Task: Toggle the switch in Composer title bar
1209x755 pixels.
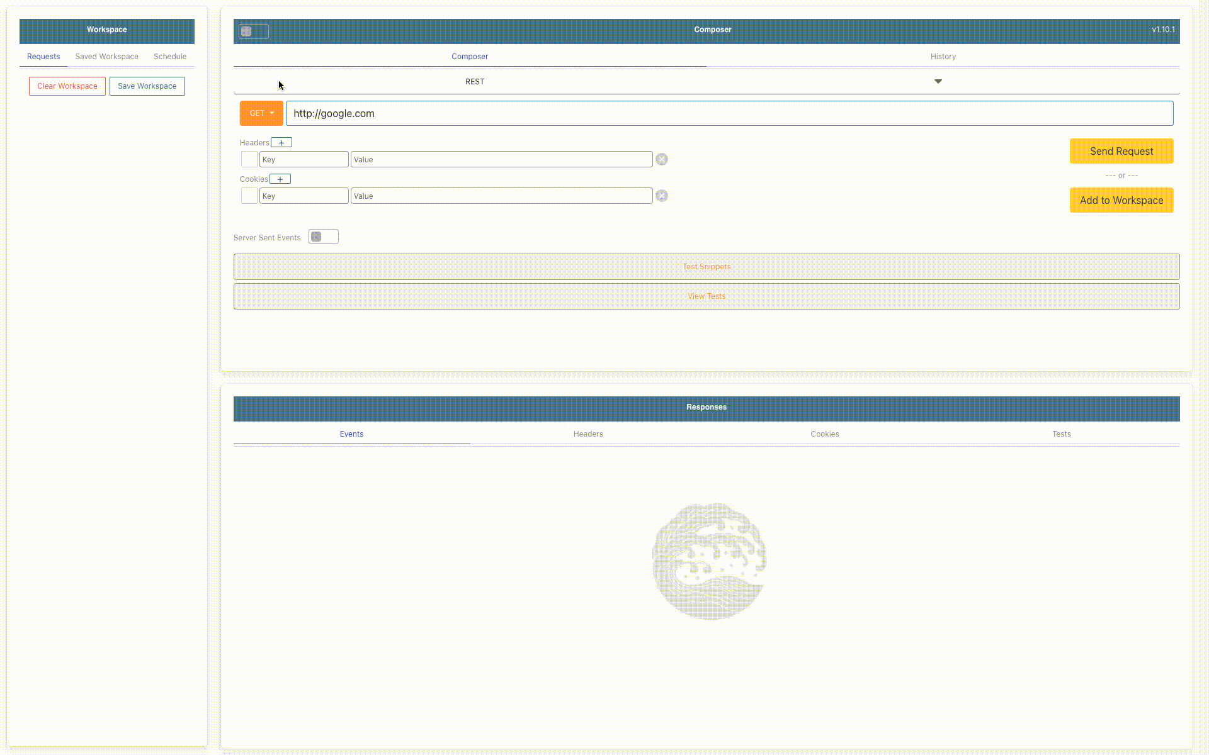Action: (253, 31)
